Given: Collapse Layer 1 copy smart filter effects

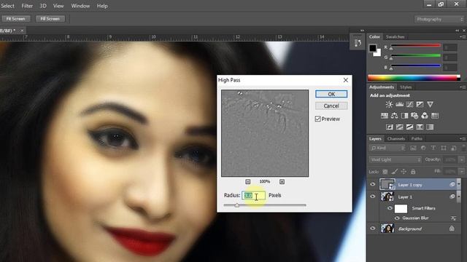Looking at the screenshot, I should pyautogui.click(x=459, y=184).
